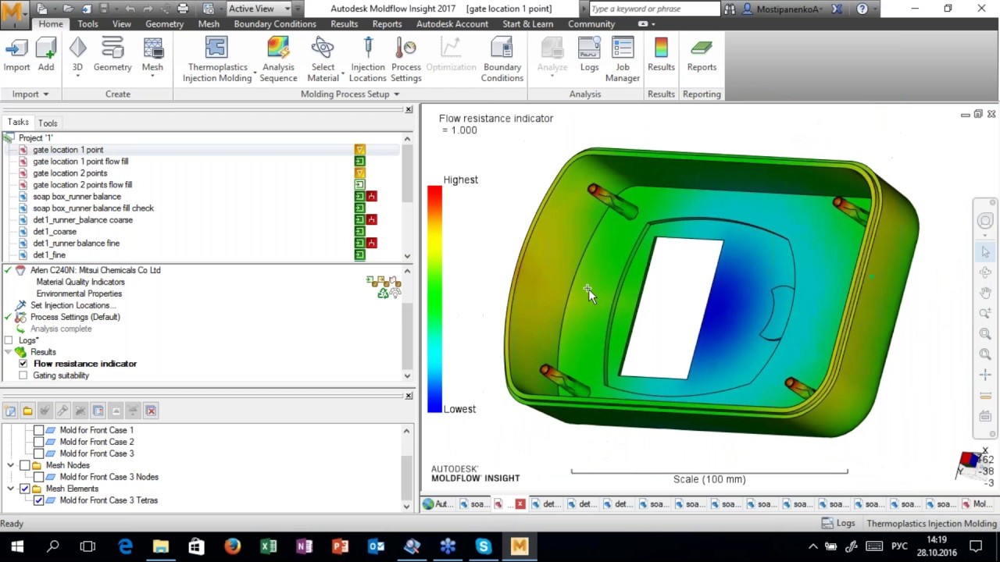The image size is (1000, 562).
Task: Collapse the Mesh Elements tree group
Action: [11, 489]
